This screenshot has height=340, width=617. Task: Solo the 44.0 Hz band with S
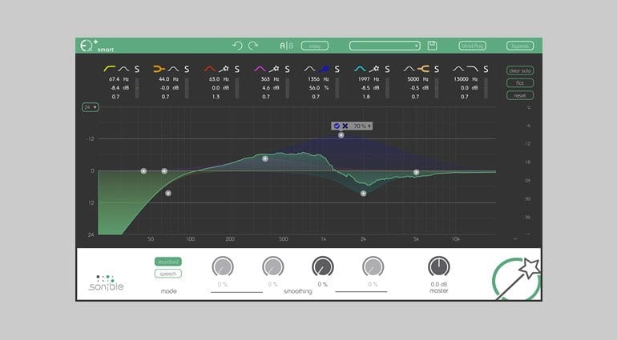187,69
